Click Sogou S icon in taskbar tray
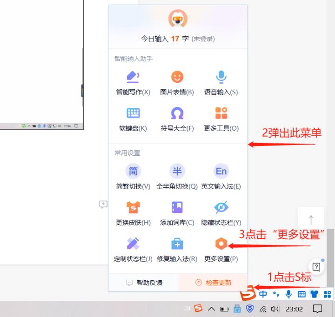The width and height of the screenshot is (335, 317). coord(198,308)
